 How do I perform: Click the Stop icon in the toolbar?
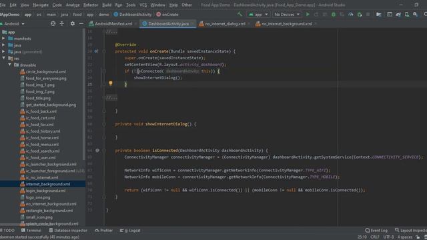(x=368, y=15)
